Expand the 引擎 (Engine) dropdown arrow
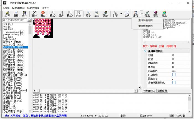The image size is (194, 119). tap(121, 14)
